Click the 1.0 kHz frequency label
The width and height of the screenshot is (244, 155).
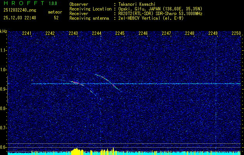3,70
